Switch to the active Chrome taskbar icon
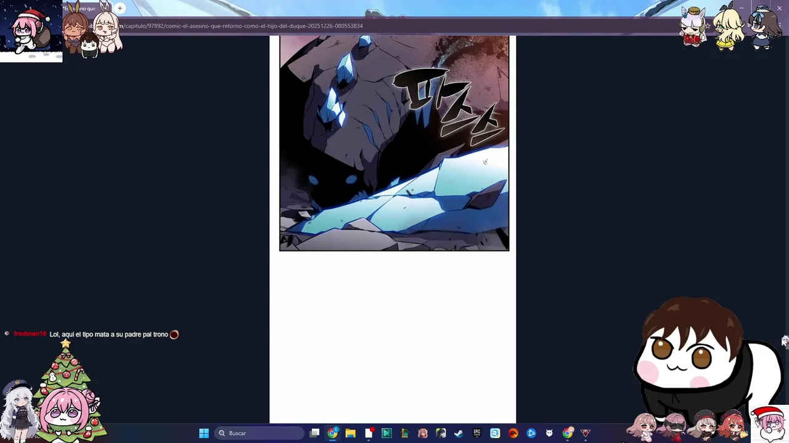This screenshot has height=443, width=789. coord(332,433)
